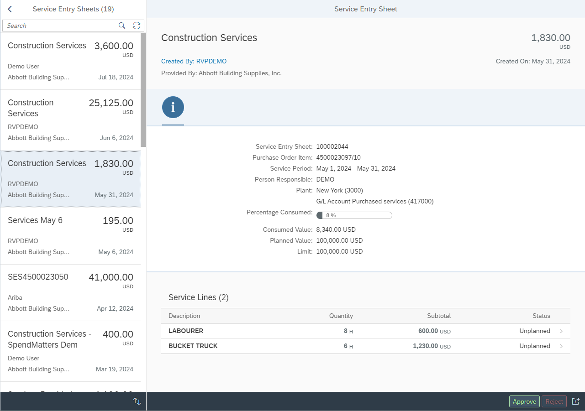Refresh the service entry sheets list
This screenshot has height=411, width=585.
coord(137,26)
